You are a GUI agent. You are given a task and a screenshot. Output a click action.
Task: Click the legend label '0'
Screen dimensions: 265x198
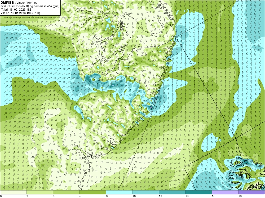1,196
